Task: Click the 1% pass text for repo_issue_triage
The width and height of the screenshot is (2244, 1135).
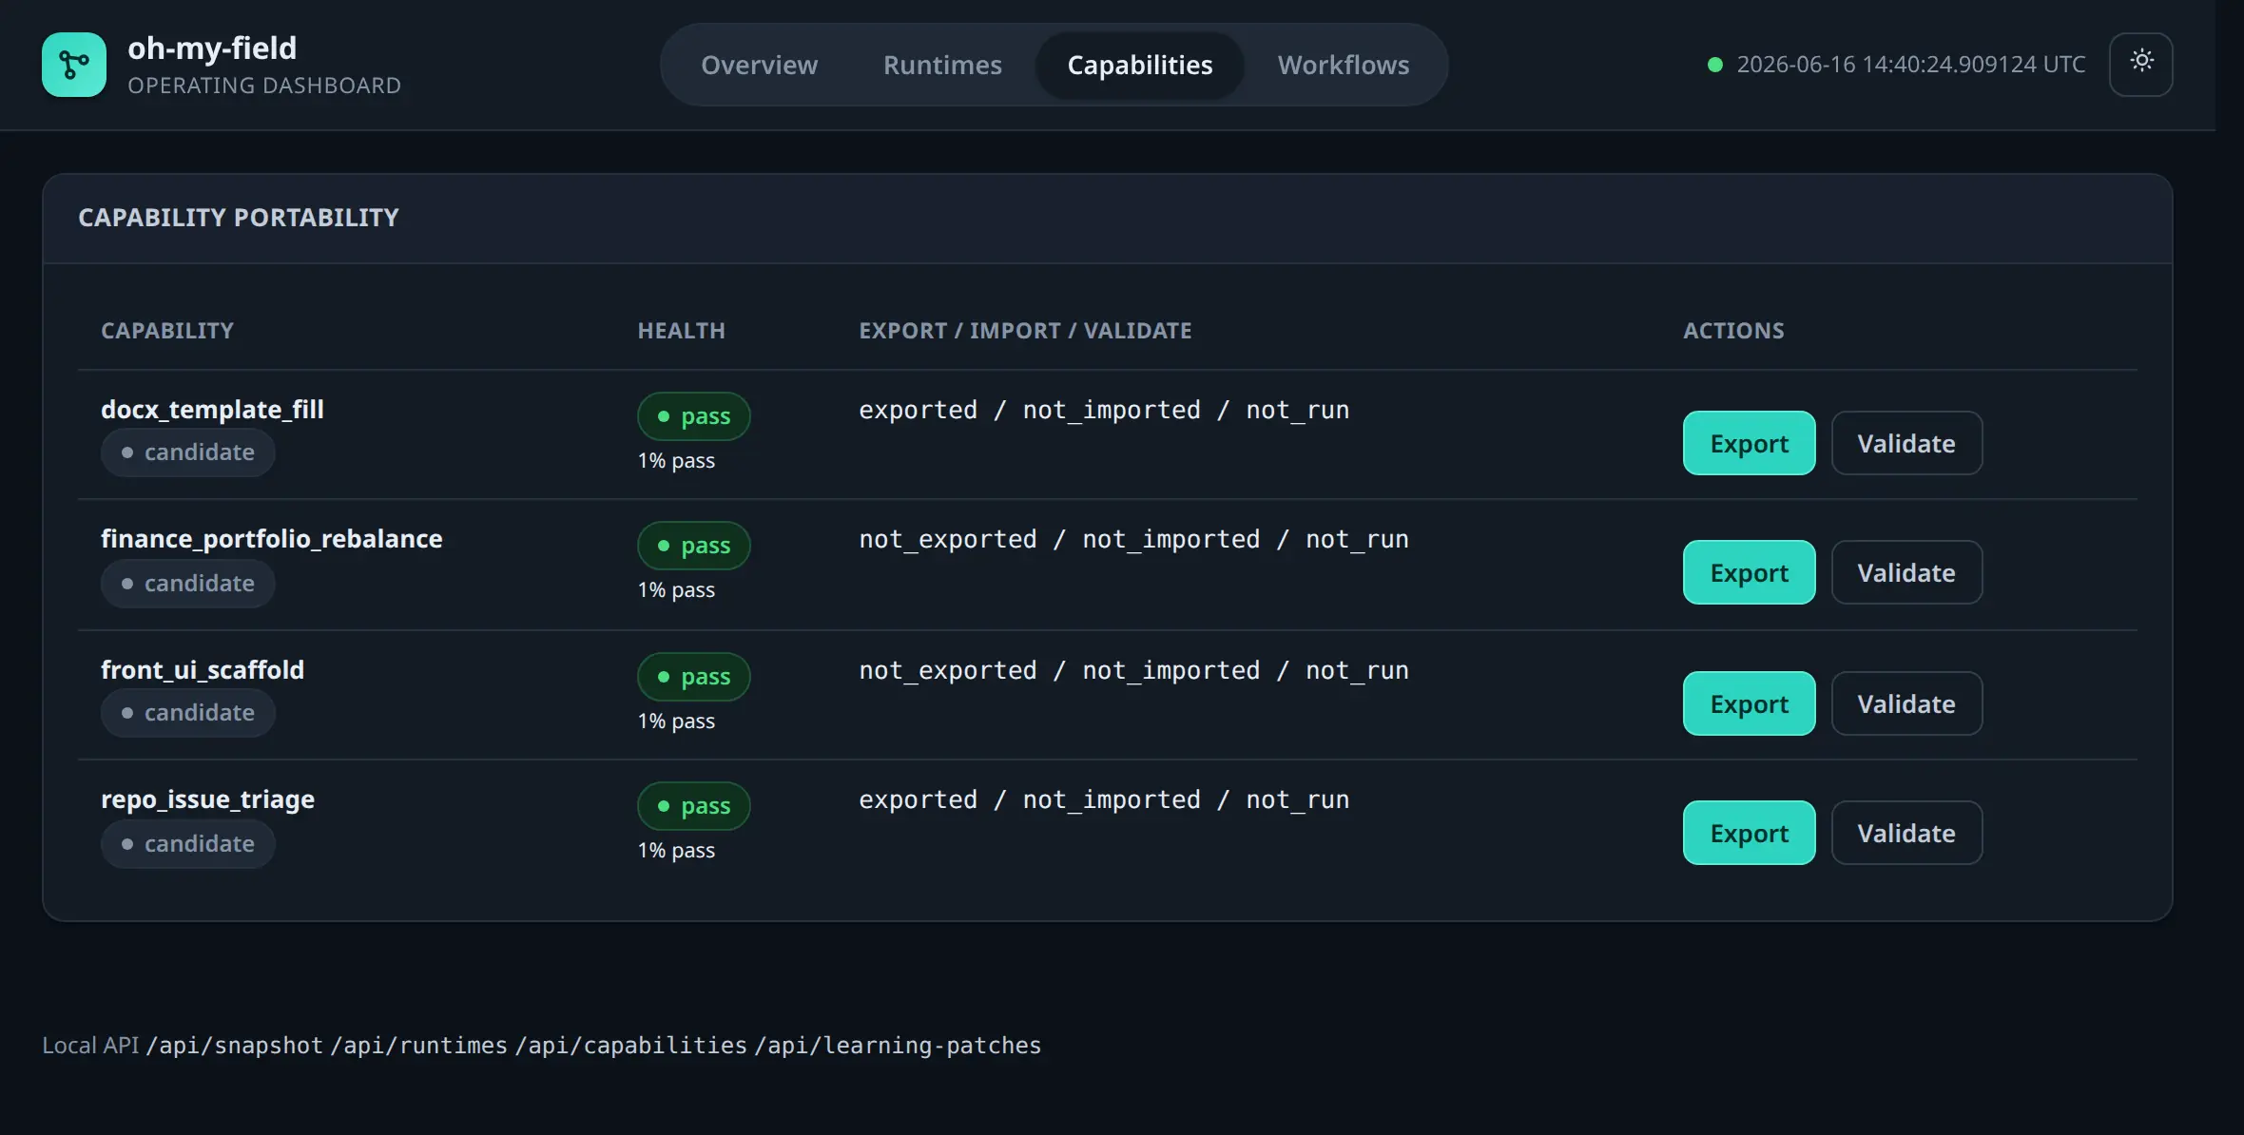Action: pos(676,850)
